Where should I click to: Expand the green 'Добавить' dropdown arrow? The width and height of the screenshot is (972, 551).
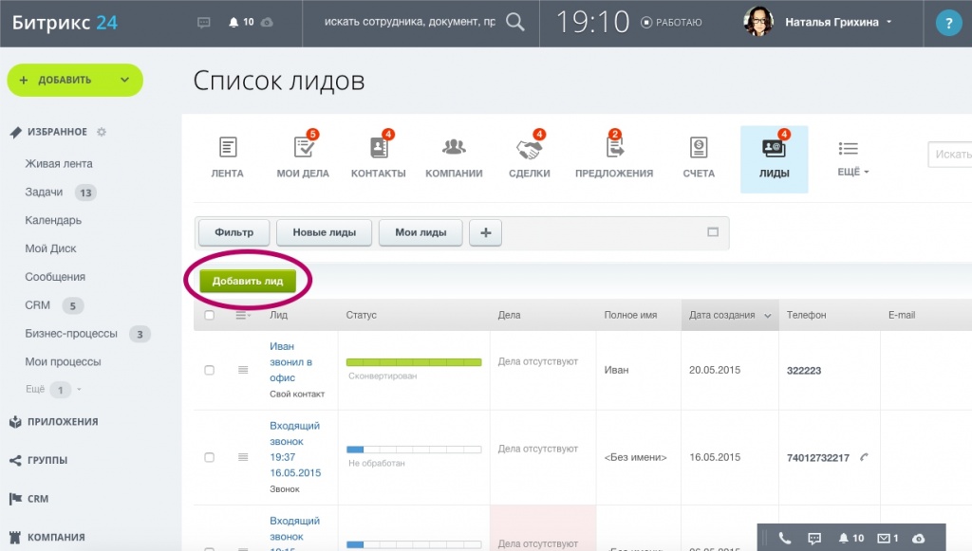[x=124, y=81]
